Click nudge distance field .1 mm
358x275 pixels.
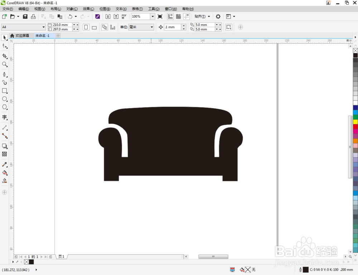click(x=173, y=27)
